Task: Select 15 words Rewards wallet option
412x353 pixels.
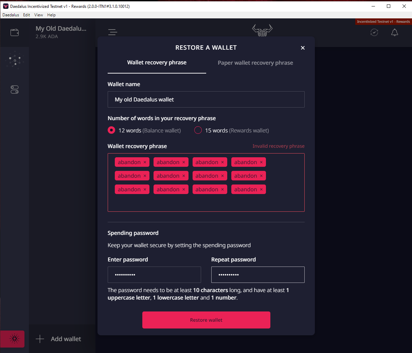Action: tap(198, 130)
